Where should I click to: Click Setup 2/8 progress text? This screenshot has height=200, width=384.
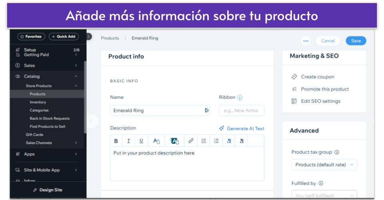76,50
